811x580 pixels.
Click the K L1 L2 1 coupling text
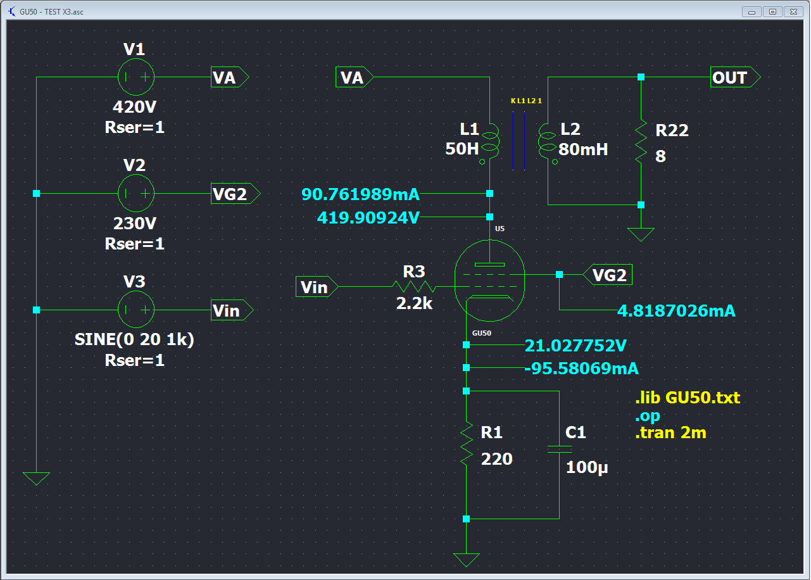pyautogui.click(x=526, y=101)
